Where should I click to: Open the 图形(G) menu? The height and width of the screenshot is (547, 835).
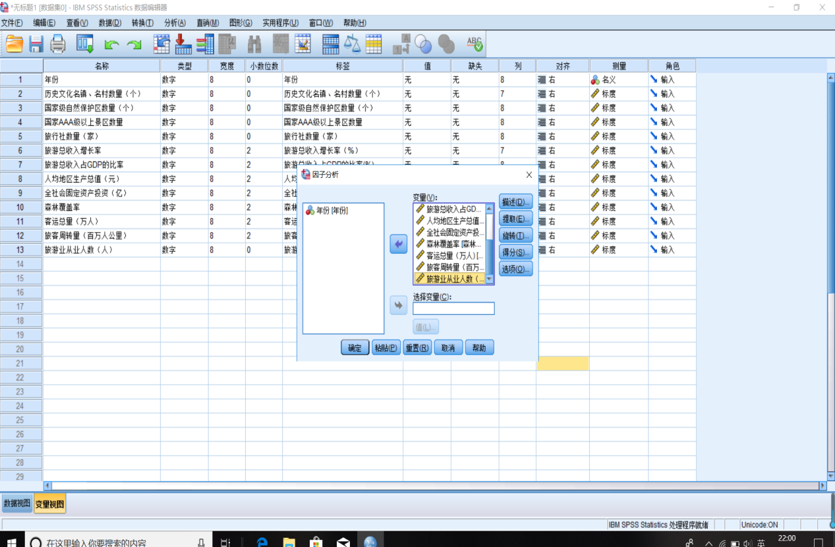tap(241, 23)
